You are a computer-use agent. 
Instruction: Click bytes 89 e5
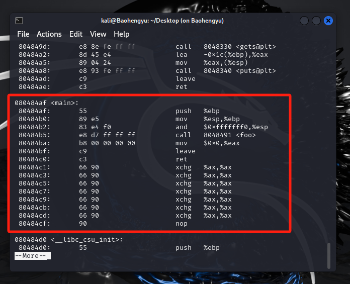coord(89,119)
